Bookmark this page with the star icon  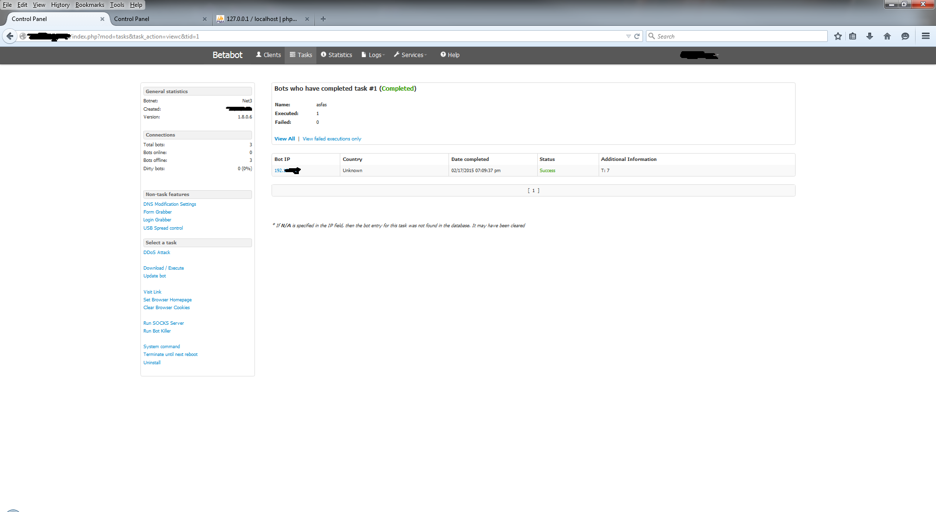coord(838,36)
